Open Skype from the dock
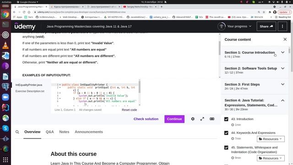The height and width of the screenshot is (165, 293). 5,128
